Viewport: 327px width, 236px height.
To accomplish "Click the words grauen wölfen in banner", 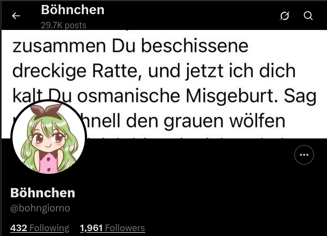I will (x=224, y=121).
